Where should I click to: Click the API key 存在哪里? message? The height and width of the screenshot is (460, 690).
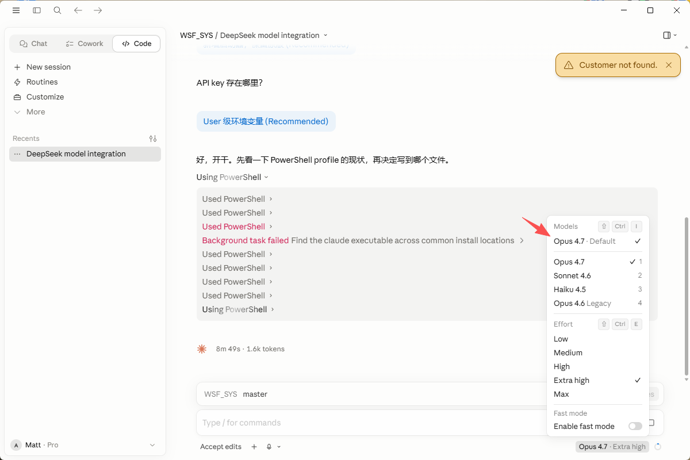(x=229, y=83)
